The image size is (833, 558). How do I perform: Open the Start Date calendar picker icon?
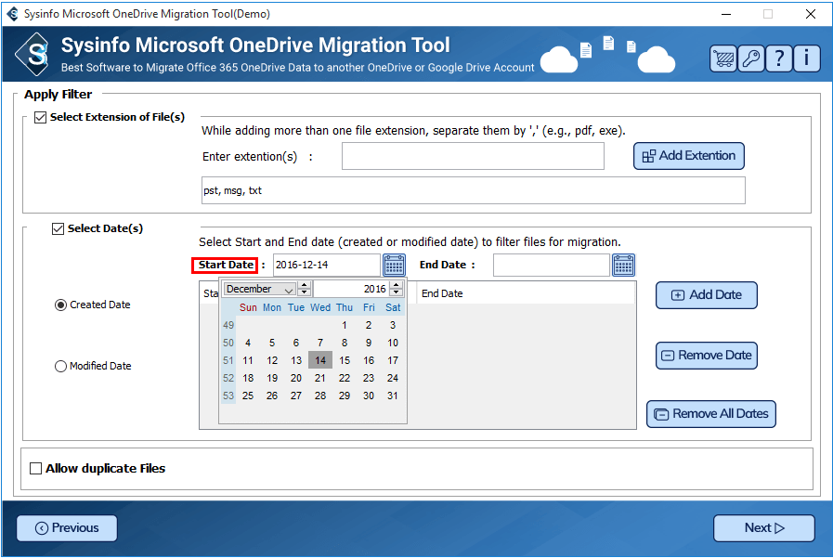pyautogui.click(x=394, y=265)
